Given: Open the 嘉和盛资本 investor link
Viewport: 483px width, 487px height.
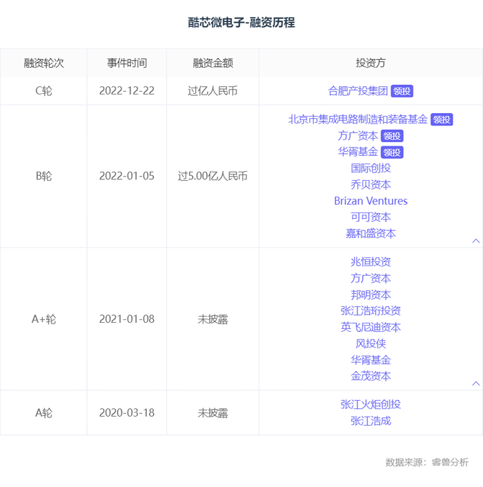Looking at the screenshot, I should [371, 233].
